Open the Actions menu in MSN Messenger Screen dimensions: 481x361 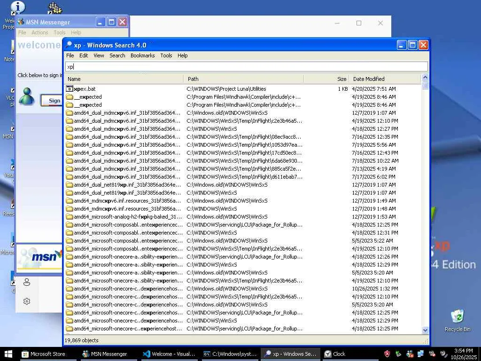39,32
